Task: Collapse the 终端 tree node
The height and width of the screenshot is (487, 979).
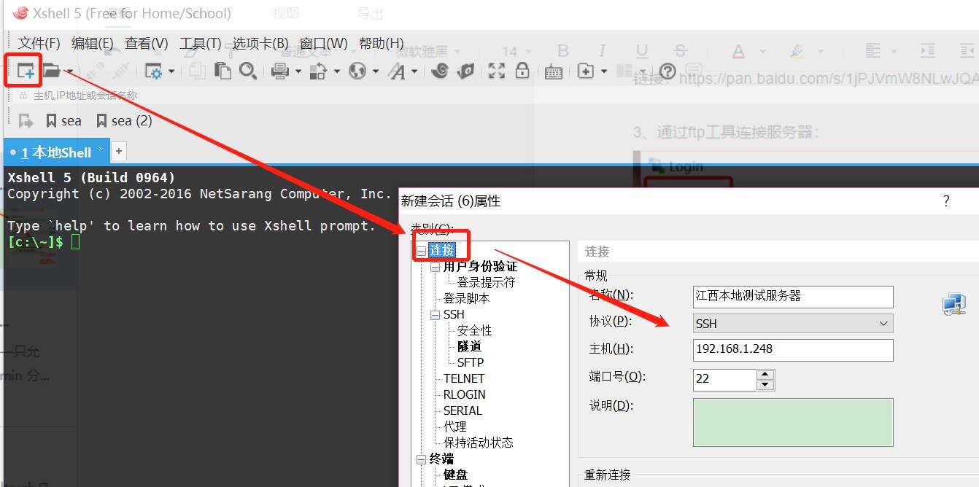Action: 421,459
